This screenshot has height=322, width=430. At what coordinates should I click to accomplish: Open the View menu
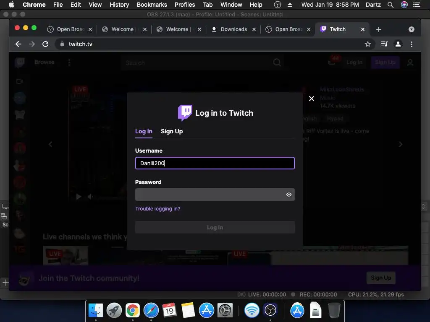(95, 5)
